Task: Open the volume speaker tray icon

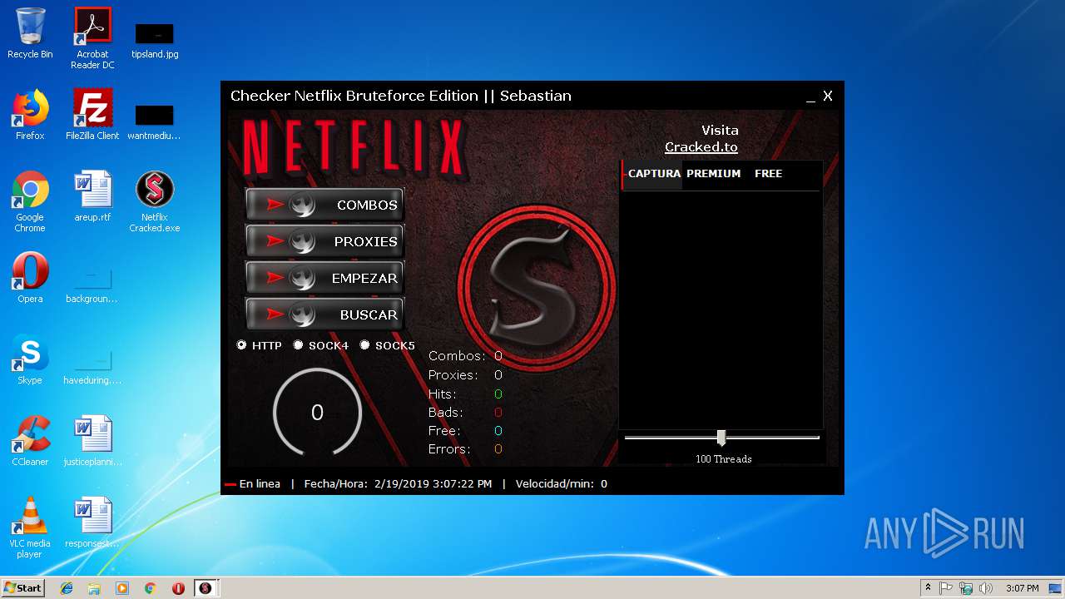Action: [x=986, y=588]
